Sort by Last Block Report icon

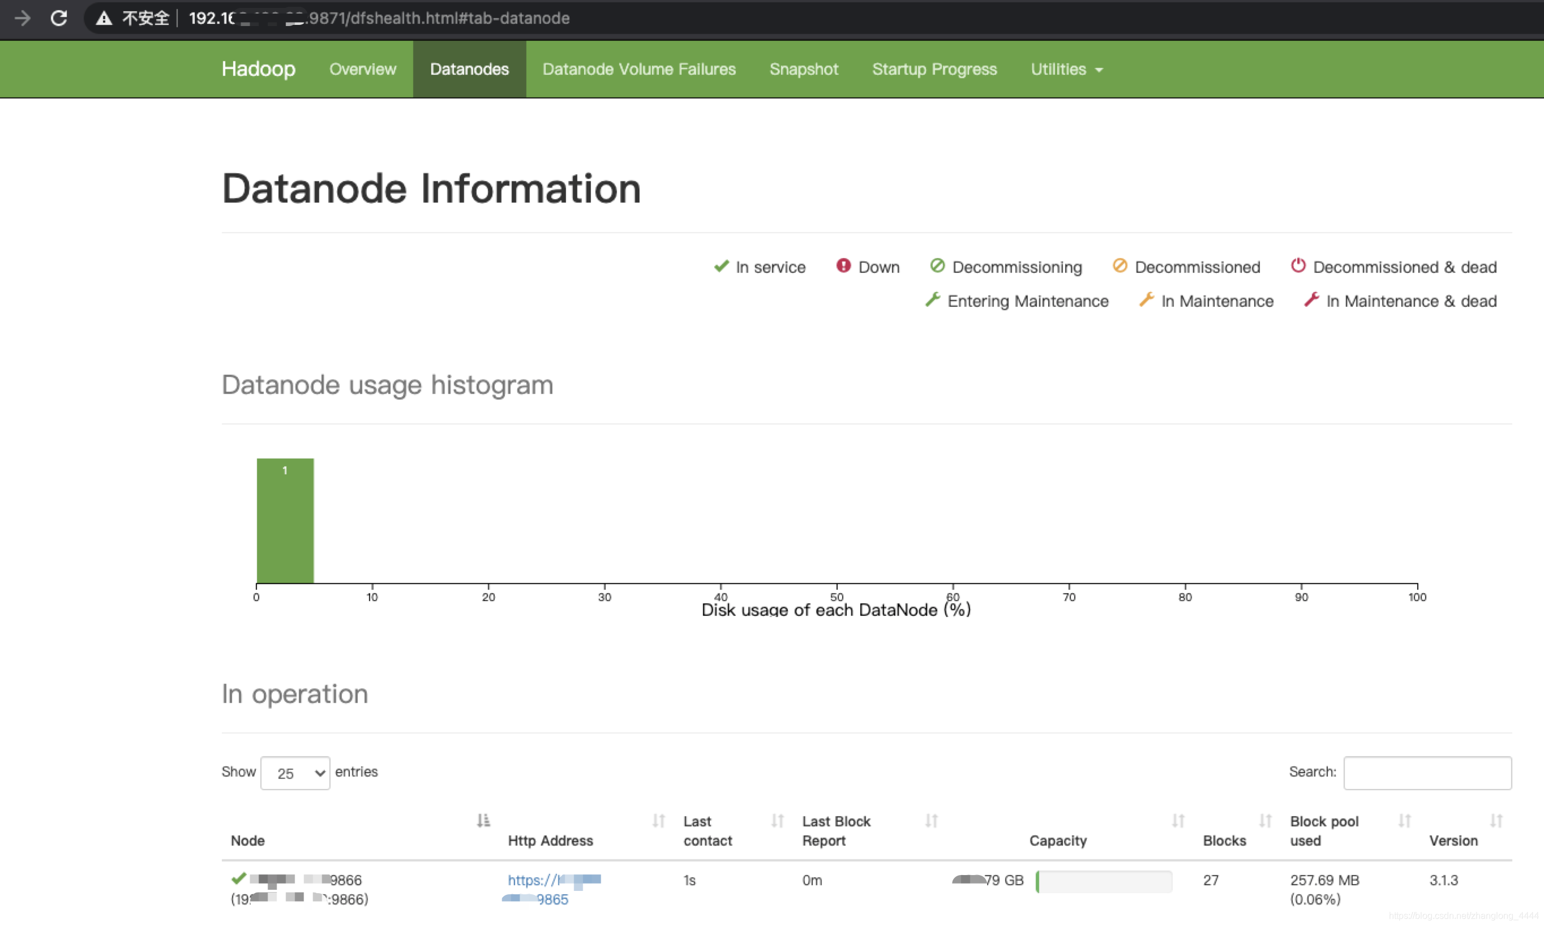point(932,821)
